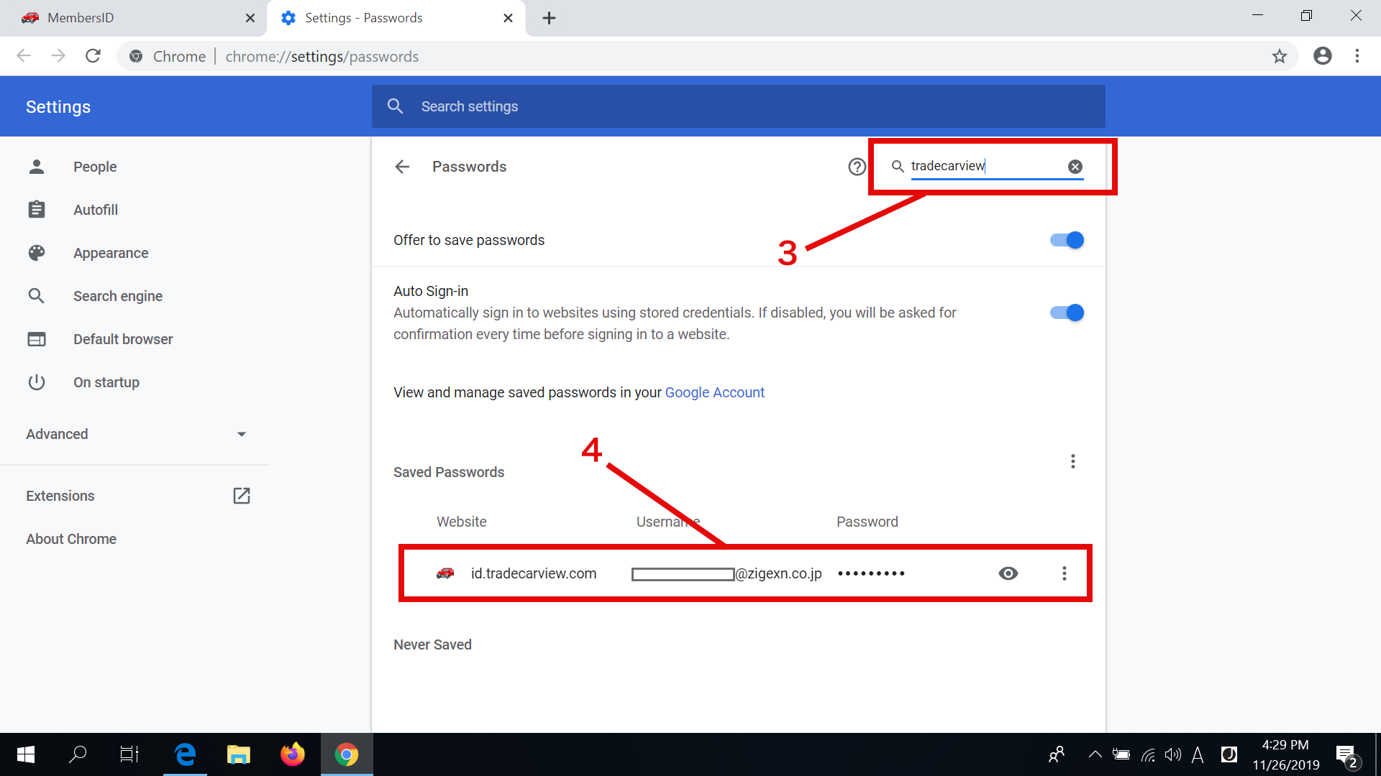1381x776 pixels.
Task: Click the Search settings field
Action: pyautogui.click(x=738, y=106)
